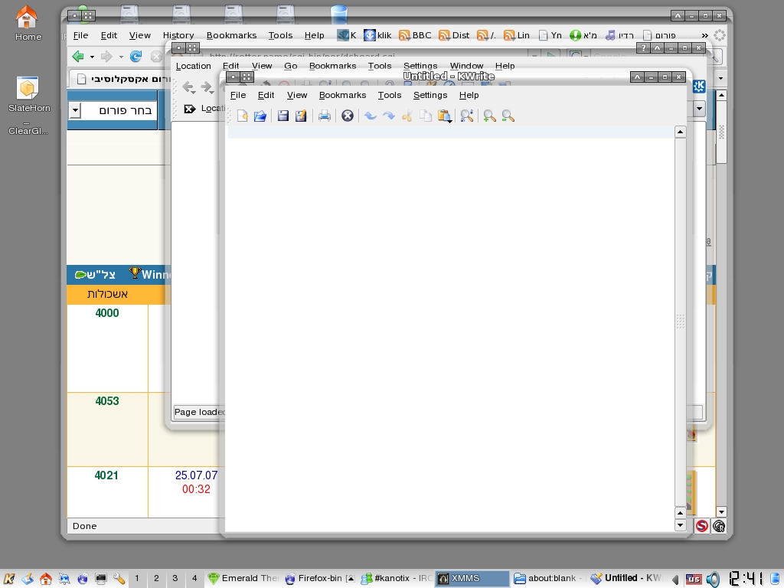Click KWrite's Save As icon

300,116
